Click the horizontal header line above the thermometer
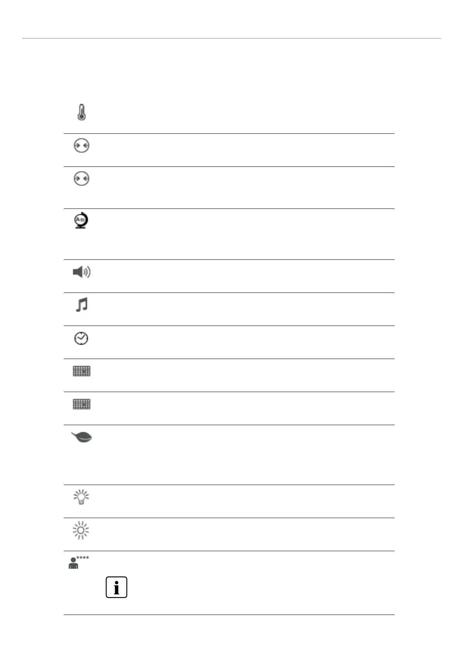The height and width of the screenshot is (655, 463). (x=231, y=39)
